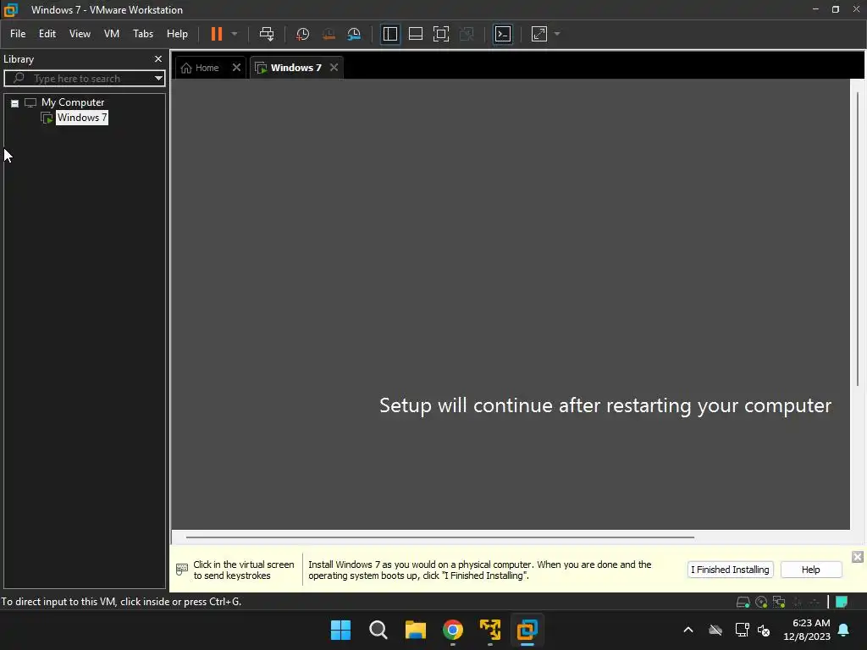
Task: Open the message log status icon
Action: tap(842, 602)
